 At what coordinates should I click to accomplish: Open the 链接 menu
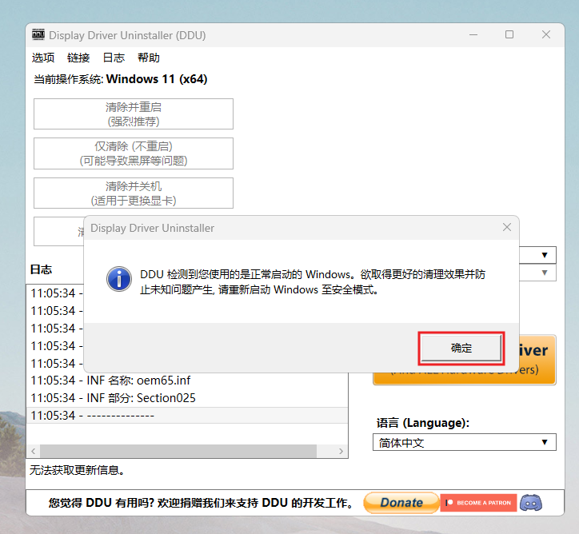(78, 58)
